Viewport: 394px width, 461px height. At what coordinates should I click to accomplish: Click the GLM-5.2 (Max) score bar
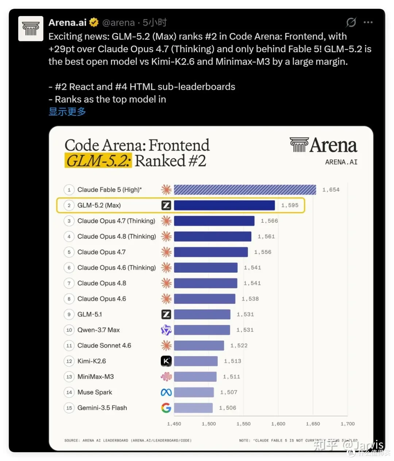pyautogui.click(x=224, y=205)
